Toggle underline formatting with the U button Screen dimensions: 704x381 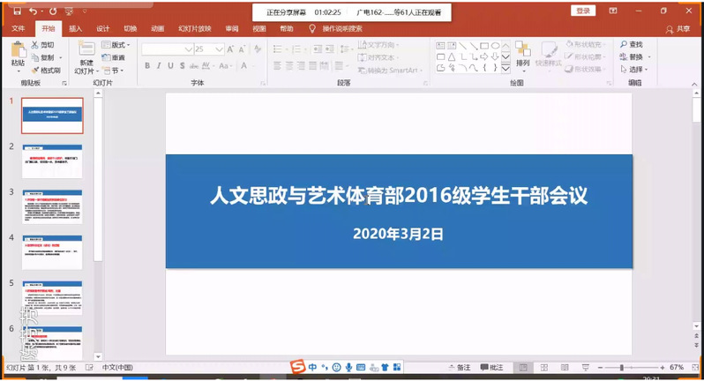[171, 65]
